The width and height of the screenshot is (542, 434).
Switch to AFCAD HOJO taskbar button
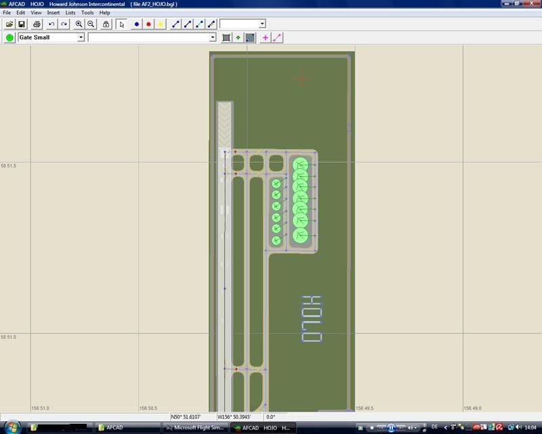(x=264, y=428)
